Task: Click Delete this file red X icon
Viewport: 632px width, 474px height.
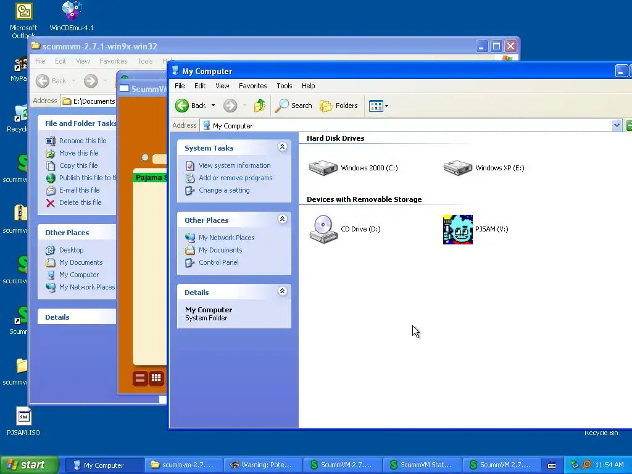Action: pyautogui.click(x=51, y=202)
